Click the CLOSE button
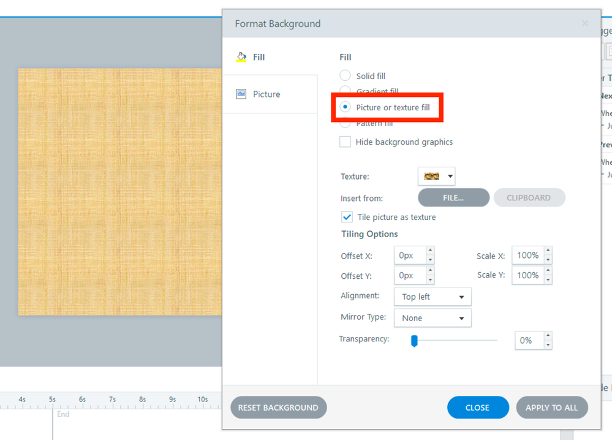Screen dimensions: 612x440 (x=478, y=408)
